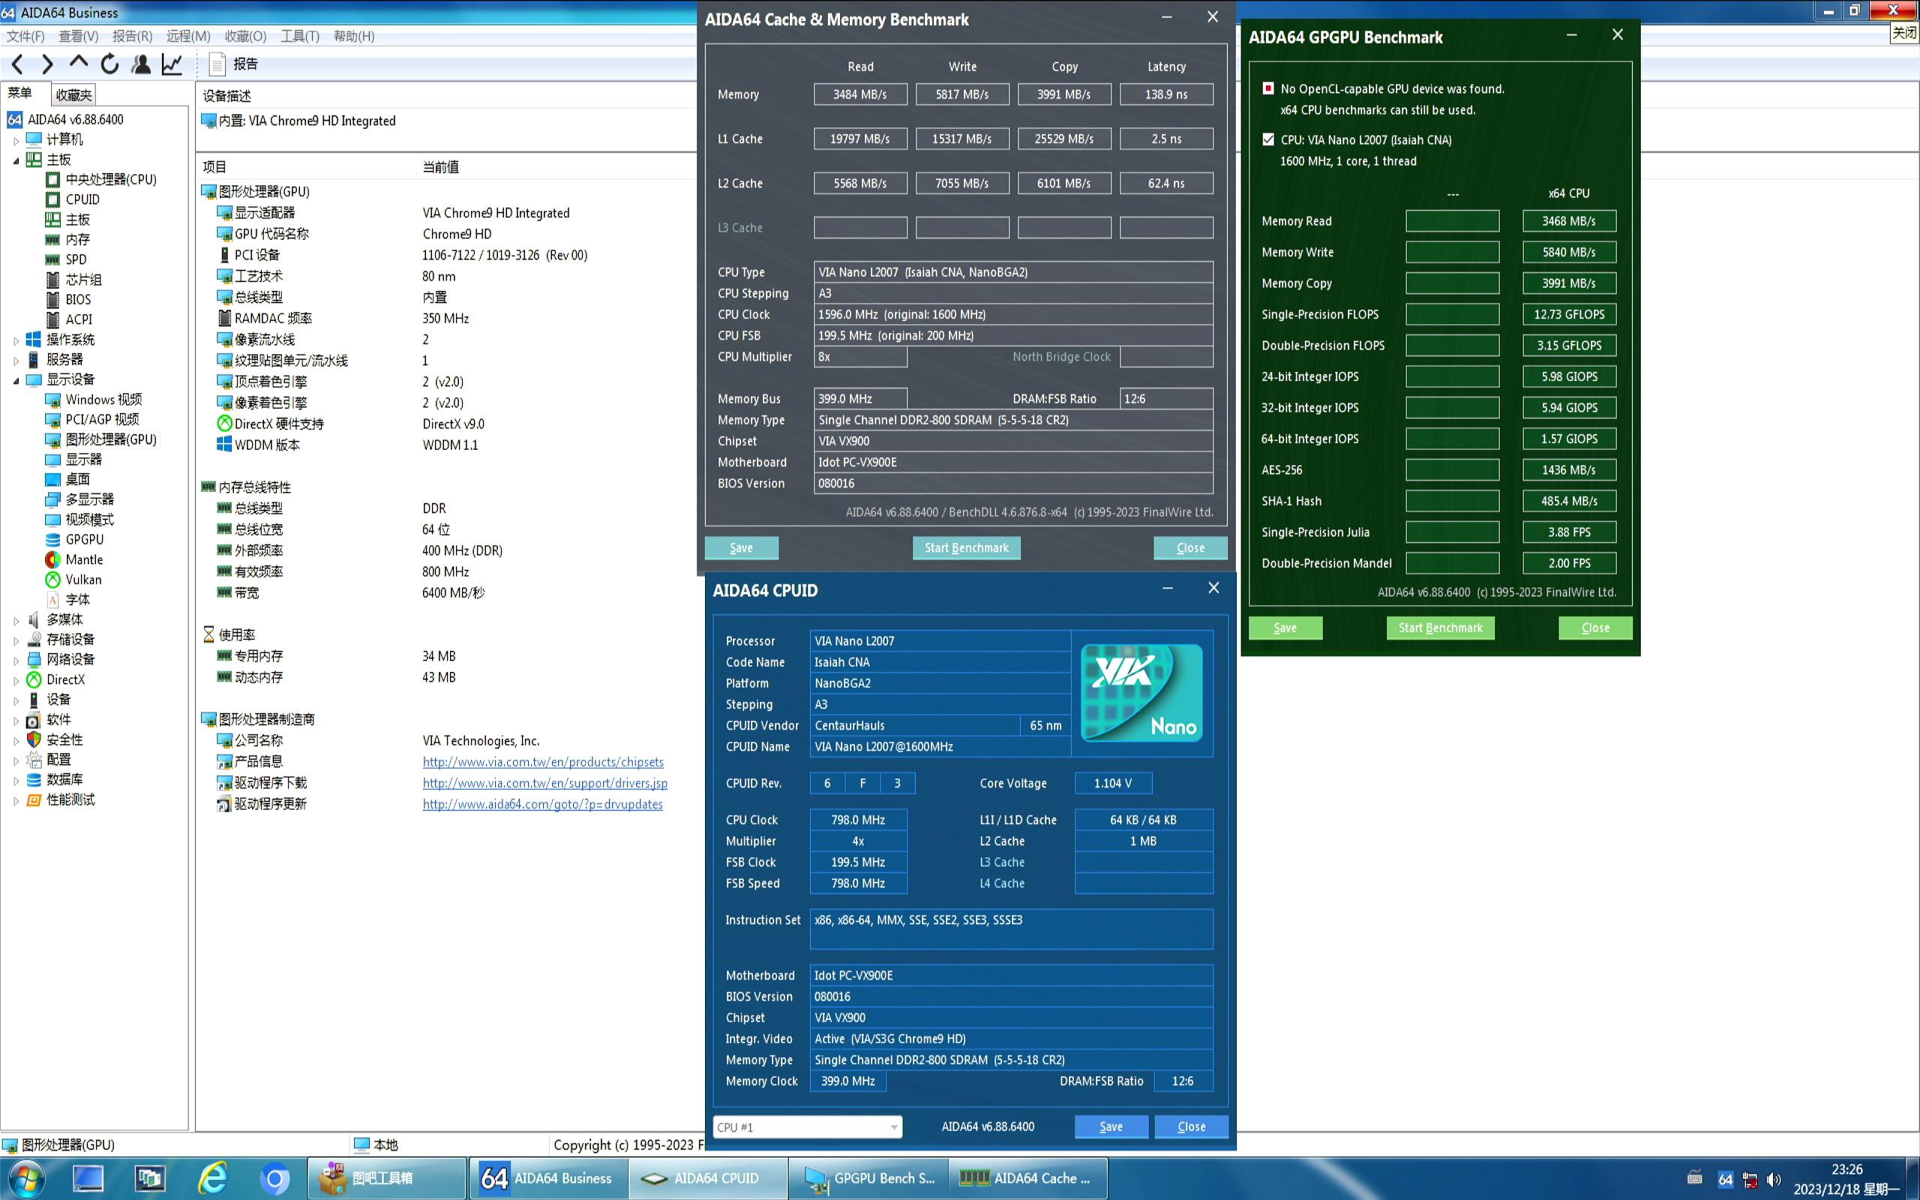Click the Refresh toolbar icon
1920x1200 pixels.
tap(109, 64)
